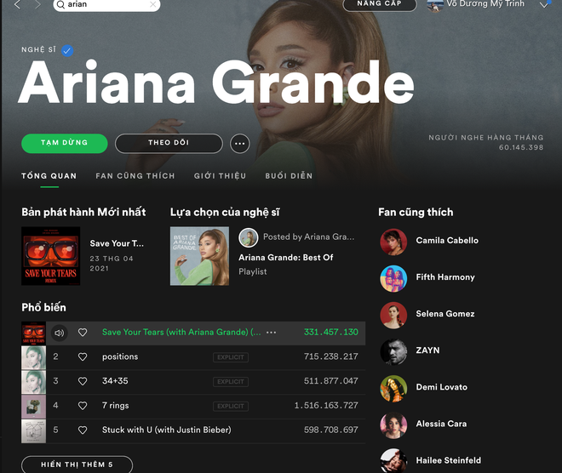Open the ZAYN name link
Screen dimensions: 562x473
click(x=427, y=350)
